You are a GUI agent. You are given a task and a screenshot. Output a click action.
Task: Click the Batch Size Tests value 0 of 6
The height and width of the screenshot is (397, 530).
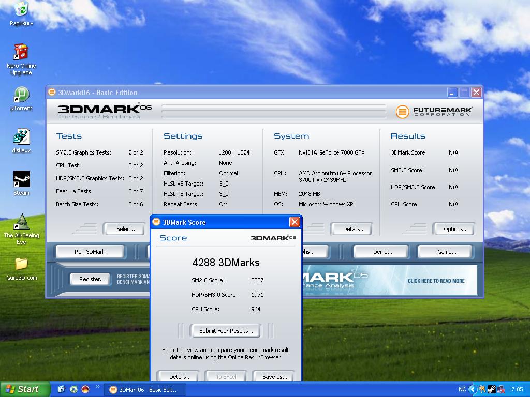click(x=136, y=204)
